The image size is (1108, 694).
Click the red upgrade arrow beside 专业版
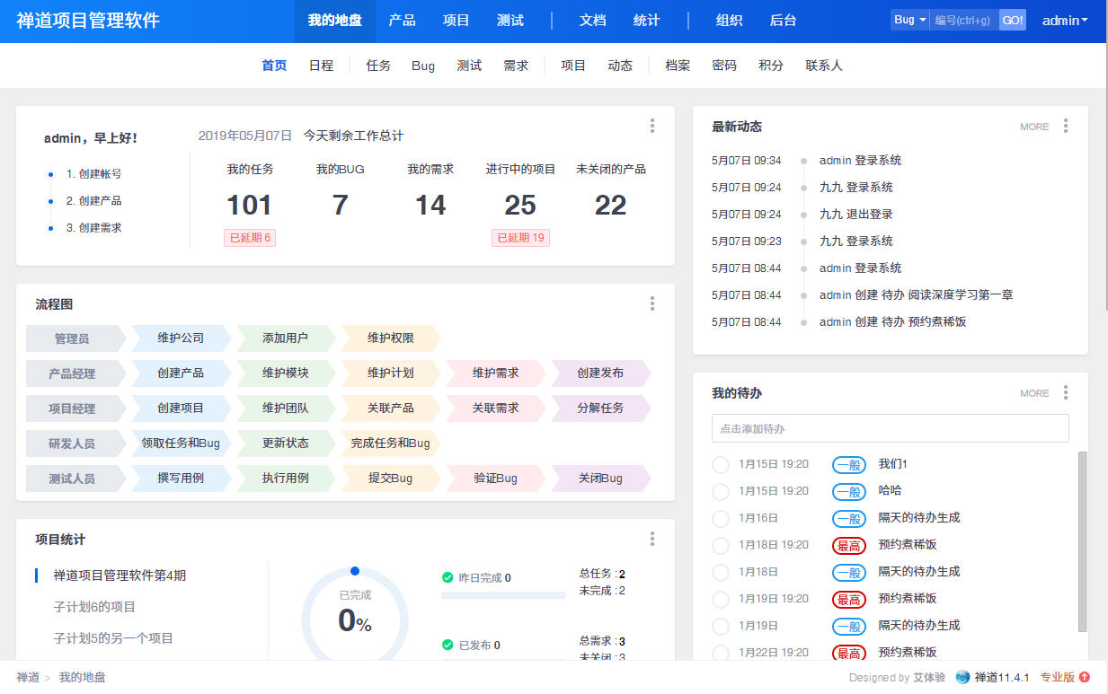point(1085,678)
